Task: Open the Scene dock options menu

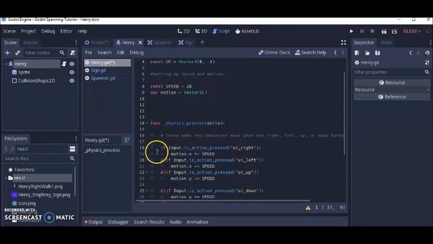Action: pos(76,42)
